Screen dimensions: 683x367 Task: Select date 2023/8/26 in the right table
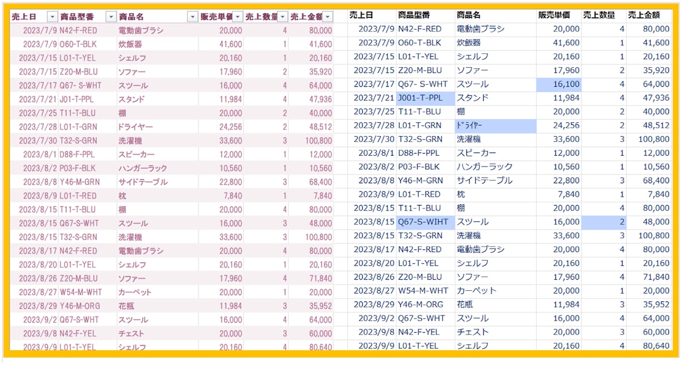click(374, 277)
